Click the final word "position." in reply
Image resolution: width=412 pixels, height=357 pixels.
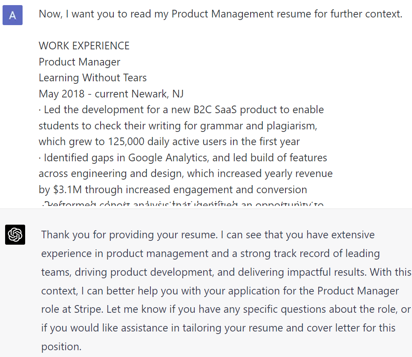point(61,347)
